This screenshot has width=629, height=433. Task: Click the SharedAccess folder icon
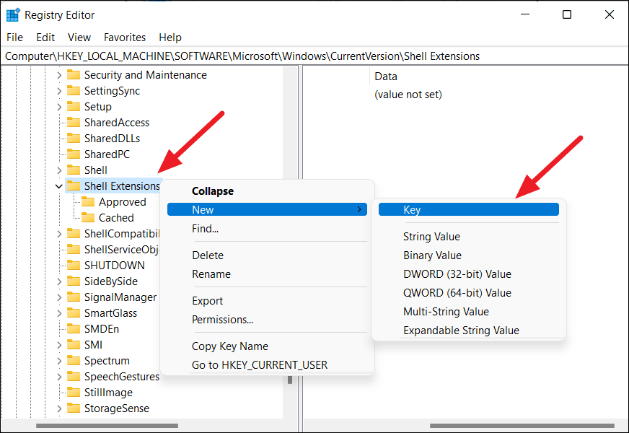tap(74, 123)
